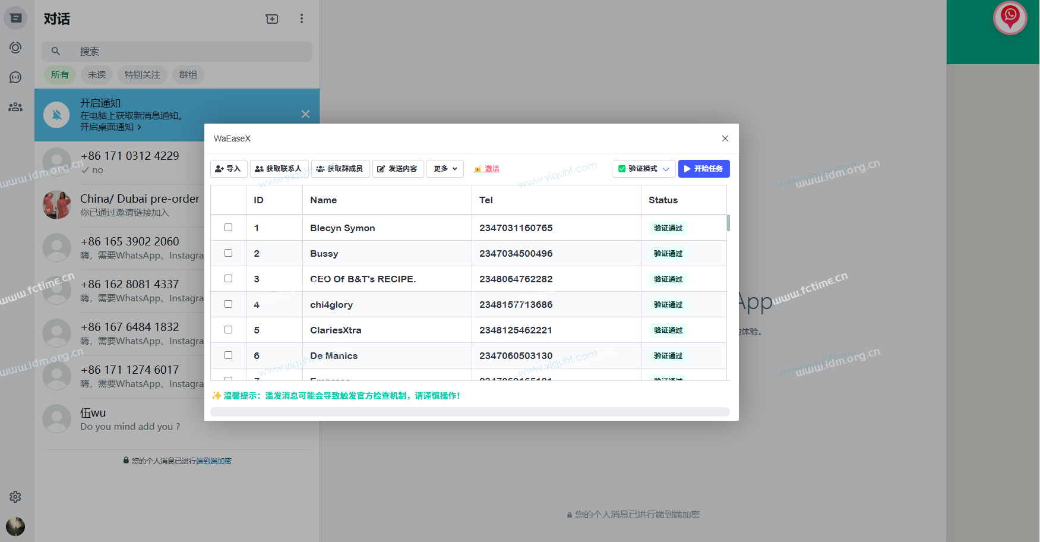Select the 未读 filter tab

point(97,75)
